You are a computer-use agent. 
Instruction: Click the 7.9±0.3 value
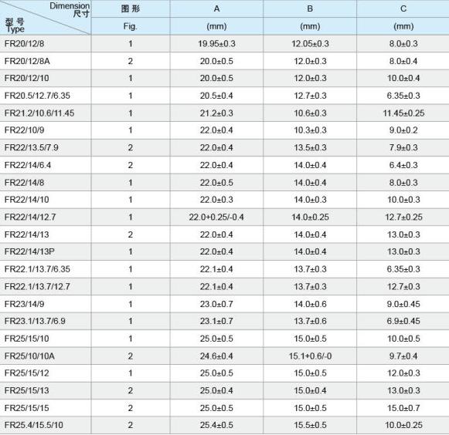403,147
